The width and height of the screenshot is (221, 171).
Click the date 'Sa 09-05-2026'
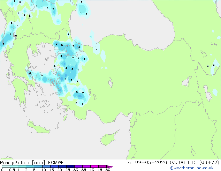(x=147, y=163)
